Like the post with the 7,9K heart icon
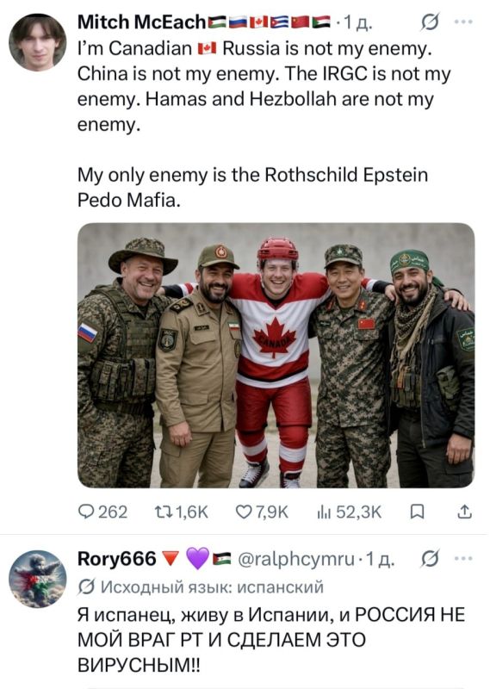490x689 pixels. pos(262,512)
